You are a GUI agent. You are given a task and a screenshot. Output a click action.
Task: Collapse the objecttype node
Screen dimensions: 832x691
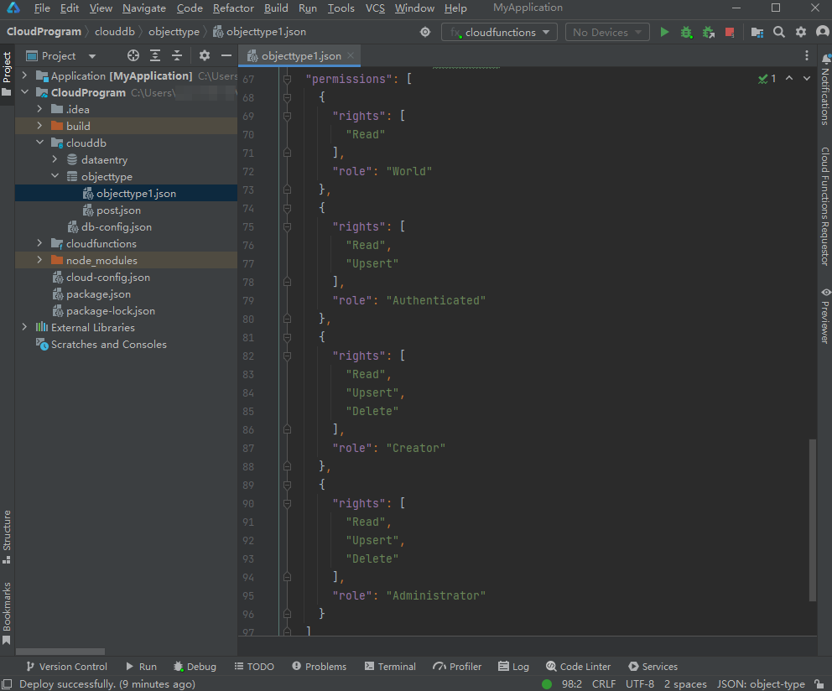pos(55,176)
